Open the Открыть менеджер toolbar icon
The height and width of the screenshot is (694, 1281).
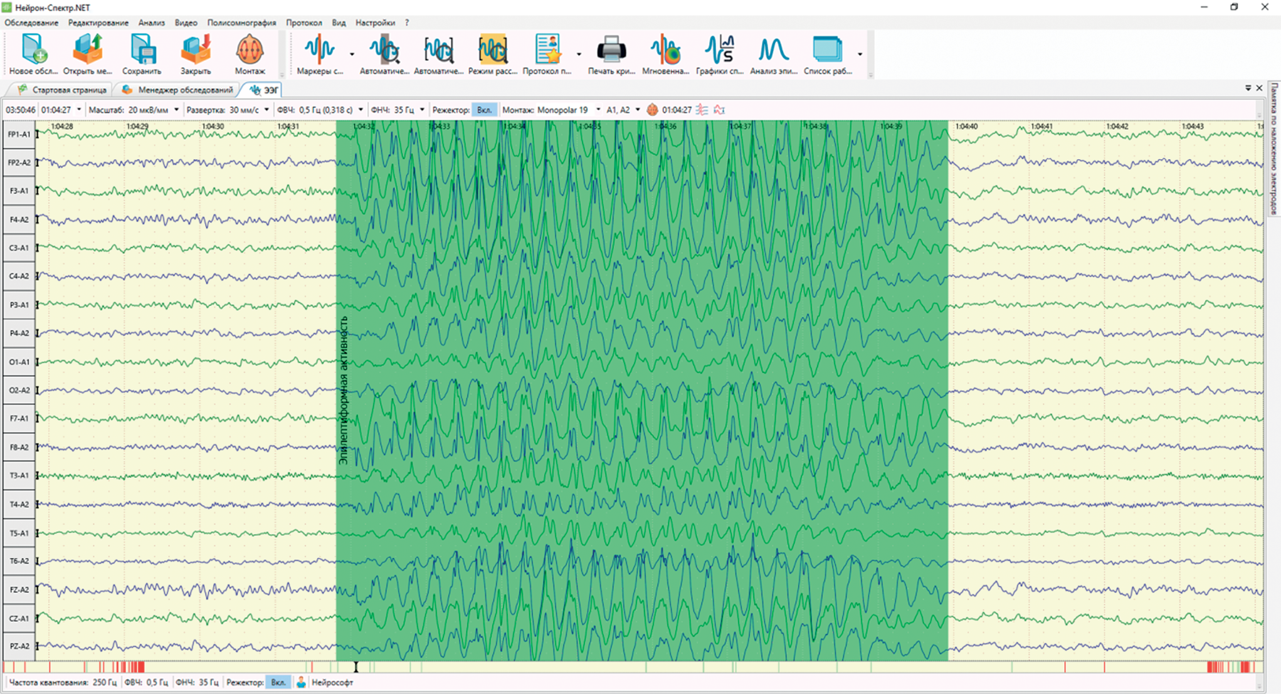[87, 50]
